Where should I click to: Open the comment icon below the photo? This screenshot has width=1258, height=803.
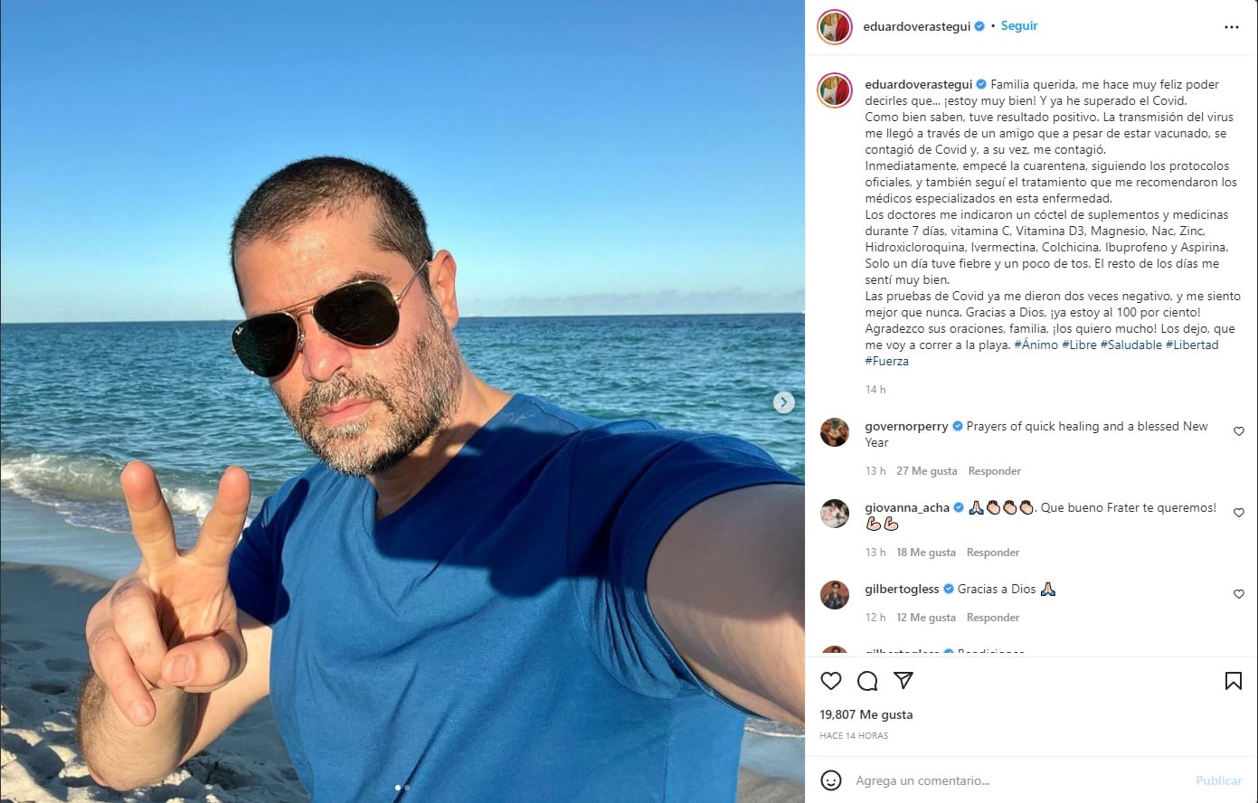(x=866, y=681)
